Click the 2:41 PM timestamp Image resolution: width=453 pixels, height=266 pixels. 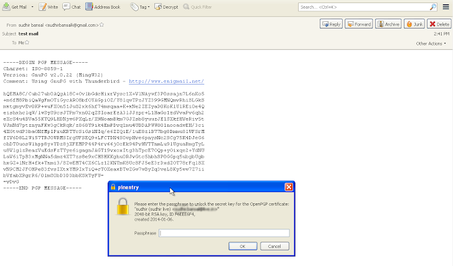pos(441,34)
